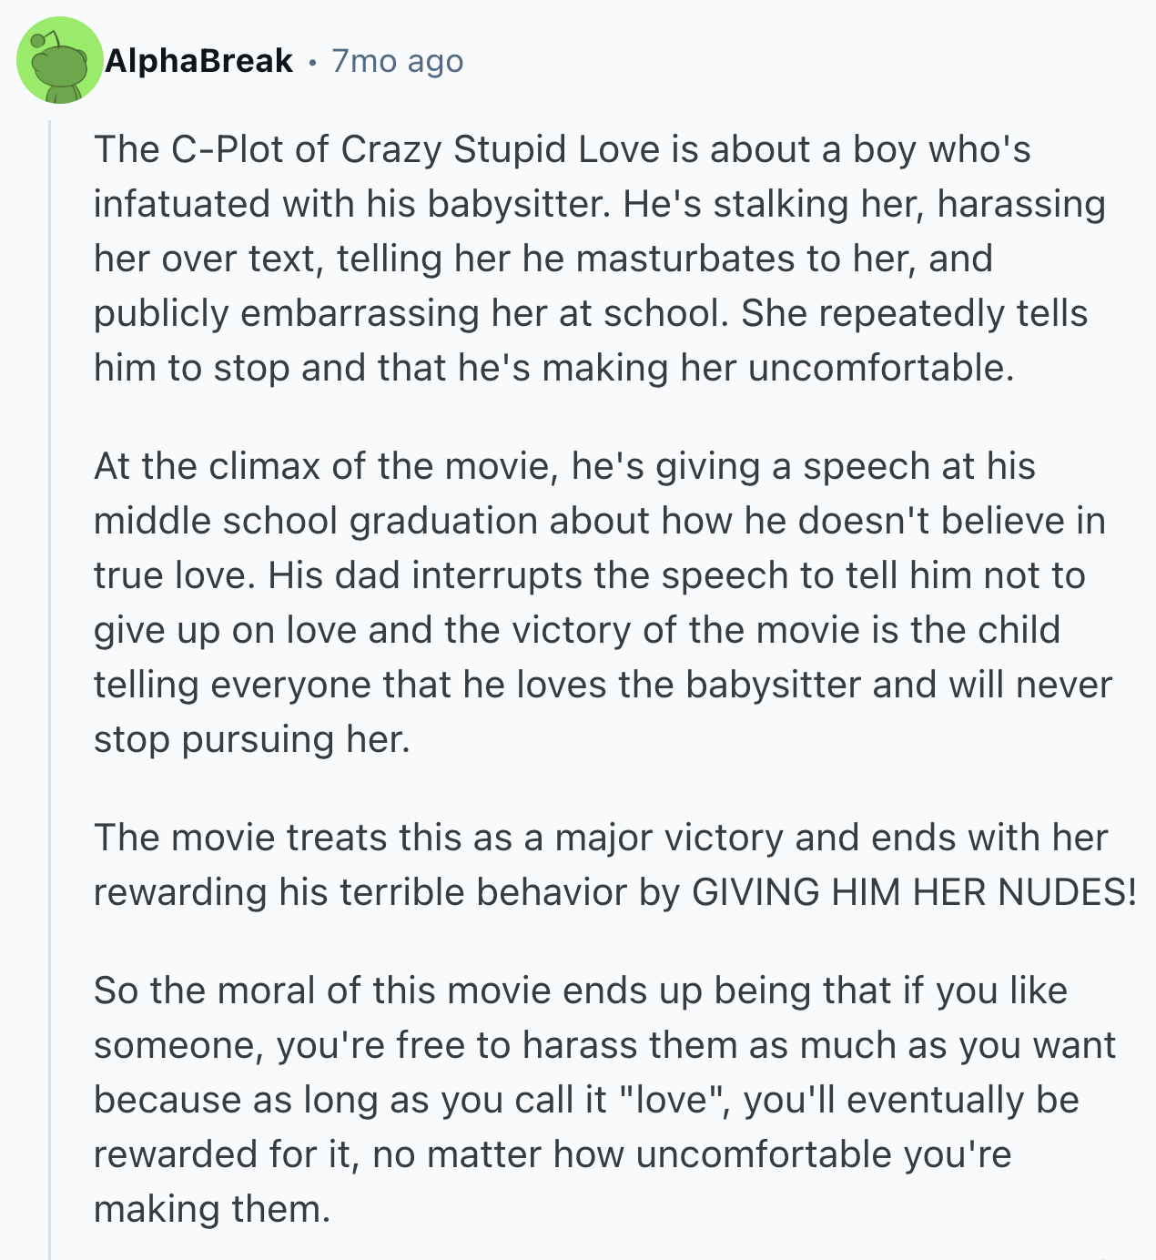1156x1260 pixels.
Task: Click the words "stop pursuing her."
Action: tap(252, 739)
